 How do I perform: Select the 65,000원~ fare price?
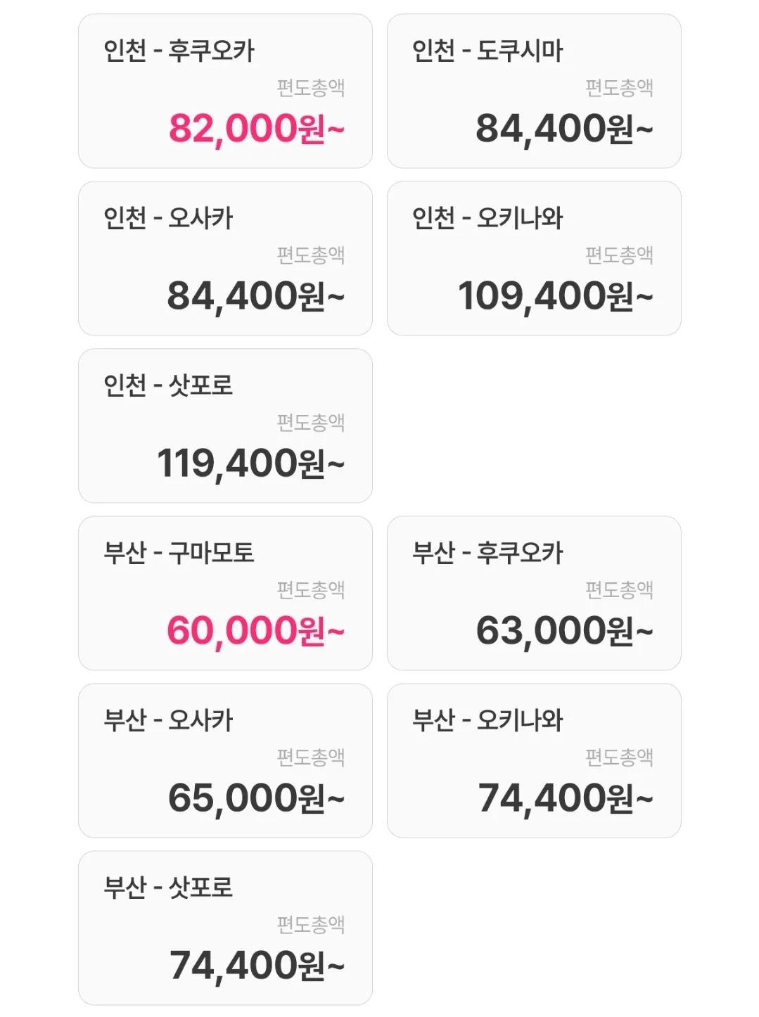tap(257, 798)
